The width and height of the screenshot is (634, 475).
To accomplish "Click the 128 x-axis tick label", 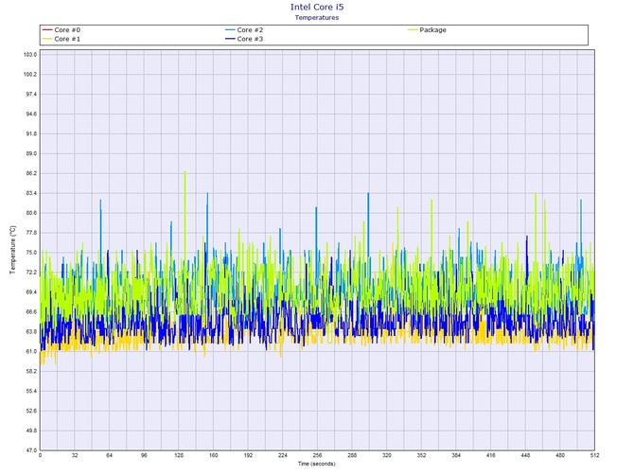I will pos(179,455).
